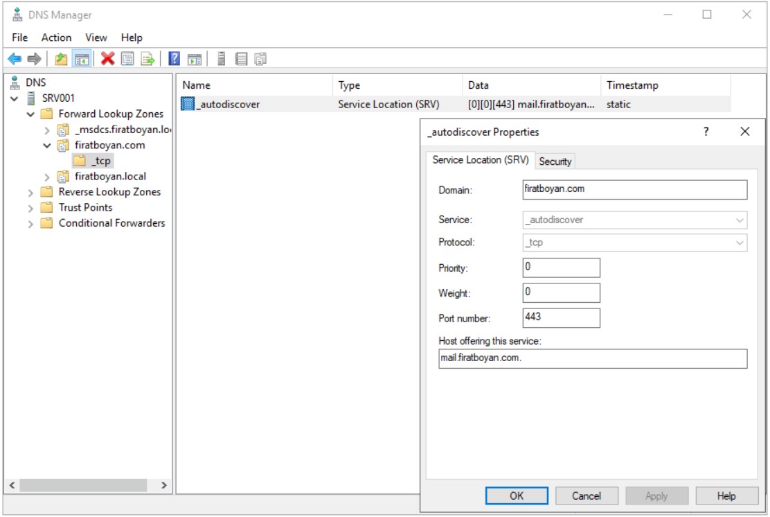Sort by the Timestamp column header
The width and height of the screenshot is (770, 517).
pos(665,85)
